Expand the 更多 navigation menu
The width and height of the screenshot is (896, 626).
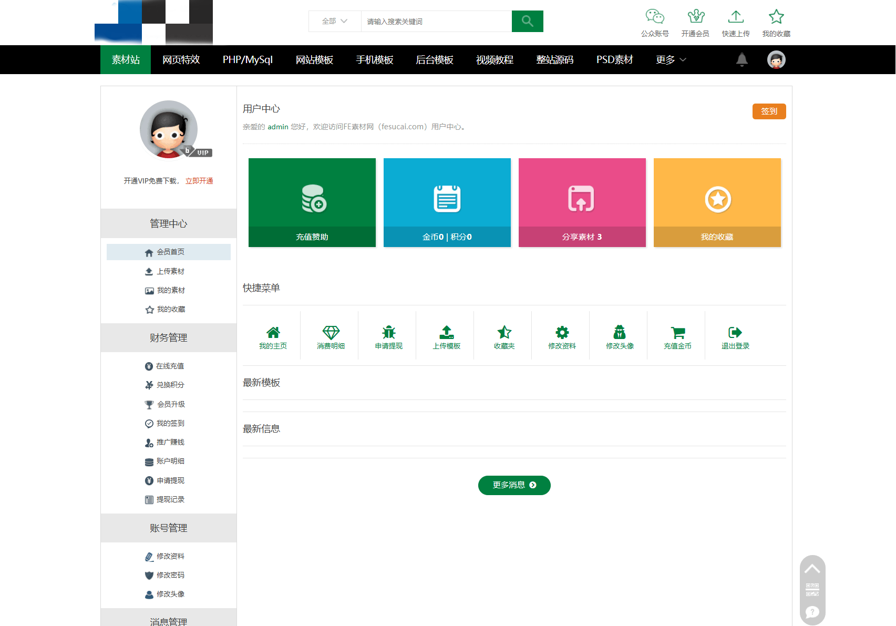[671, 60]
